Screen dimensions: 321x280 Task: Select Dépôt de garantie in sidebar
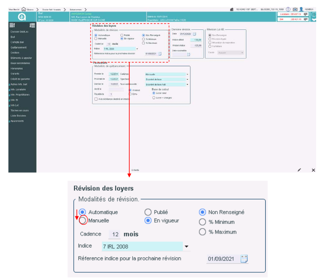20,79
